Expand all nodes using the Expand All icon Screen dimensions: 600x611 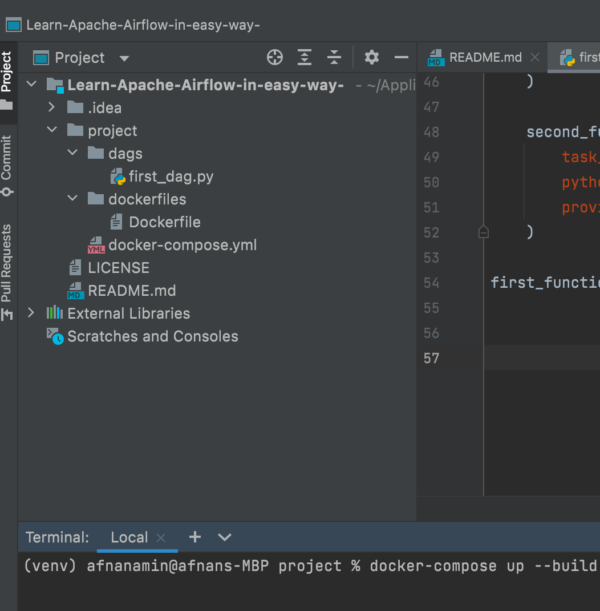tap(304, 57)
